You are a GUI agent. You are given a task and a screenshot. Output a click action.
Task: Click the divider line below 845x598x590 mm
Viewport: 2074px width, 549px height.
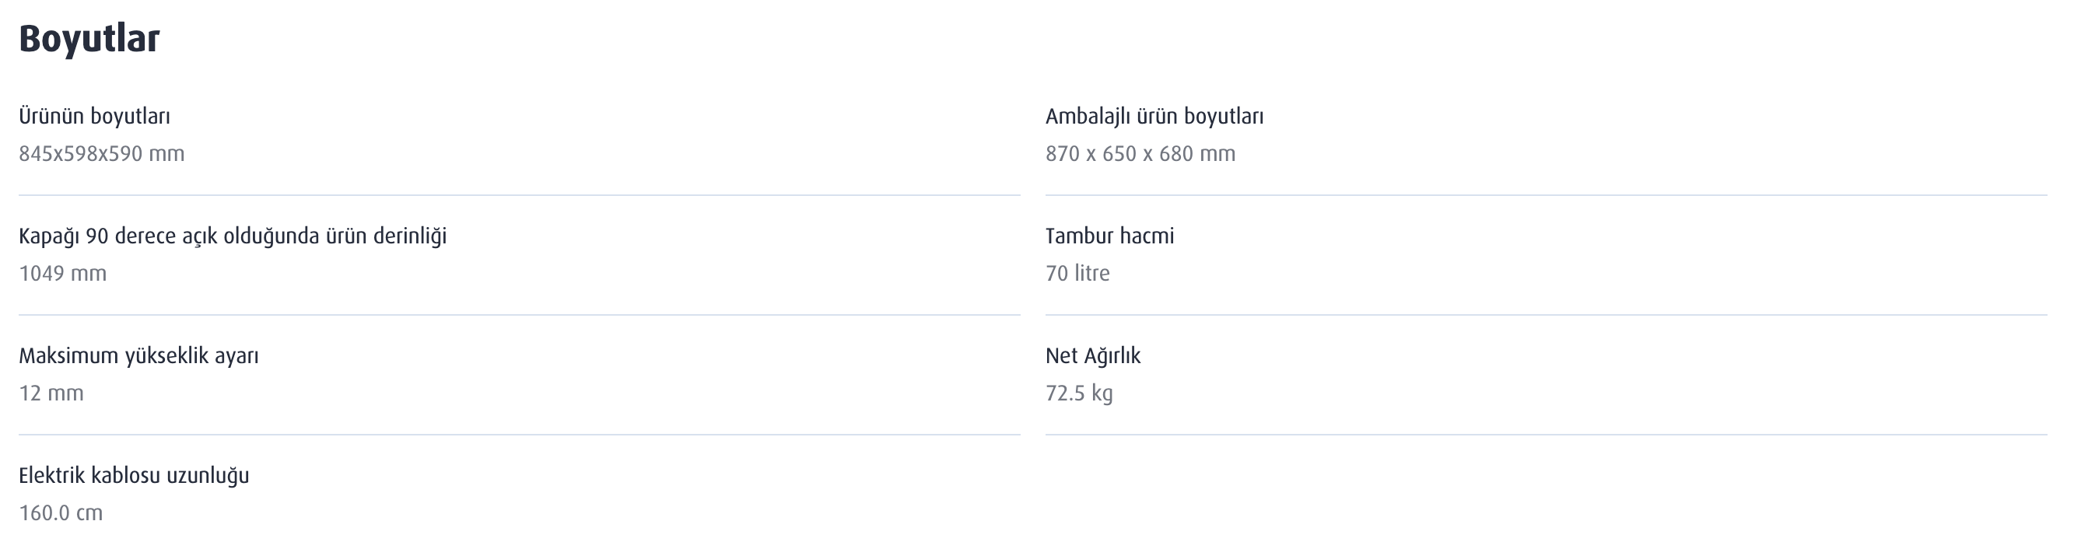point(520,195)
